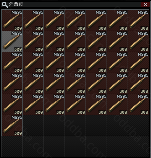Select first M995 stack in top row
This screenshot has width=151, height=158.
[12, 20]
